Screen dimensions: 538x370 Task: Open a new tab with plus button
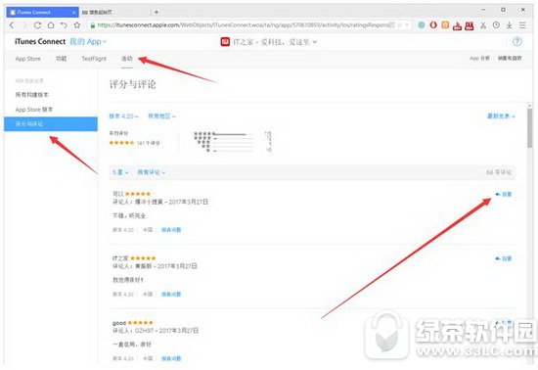tap(157, 12)
